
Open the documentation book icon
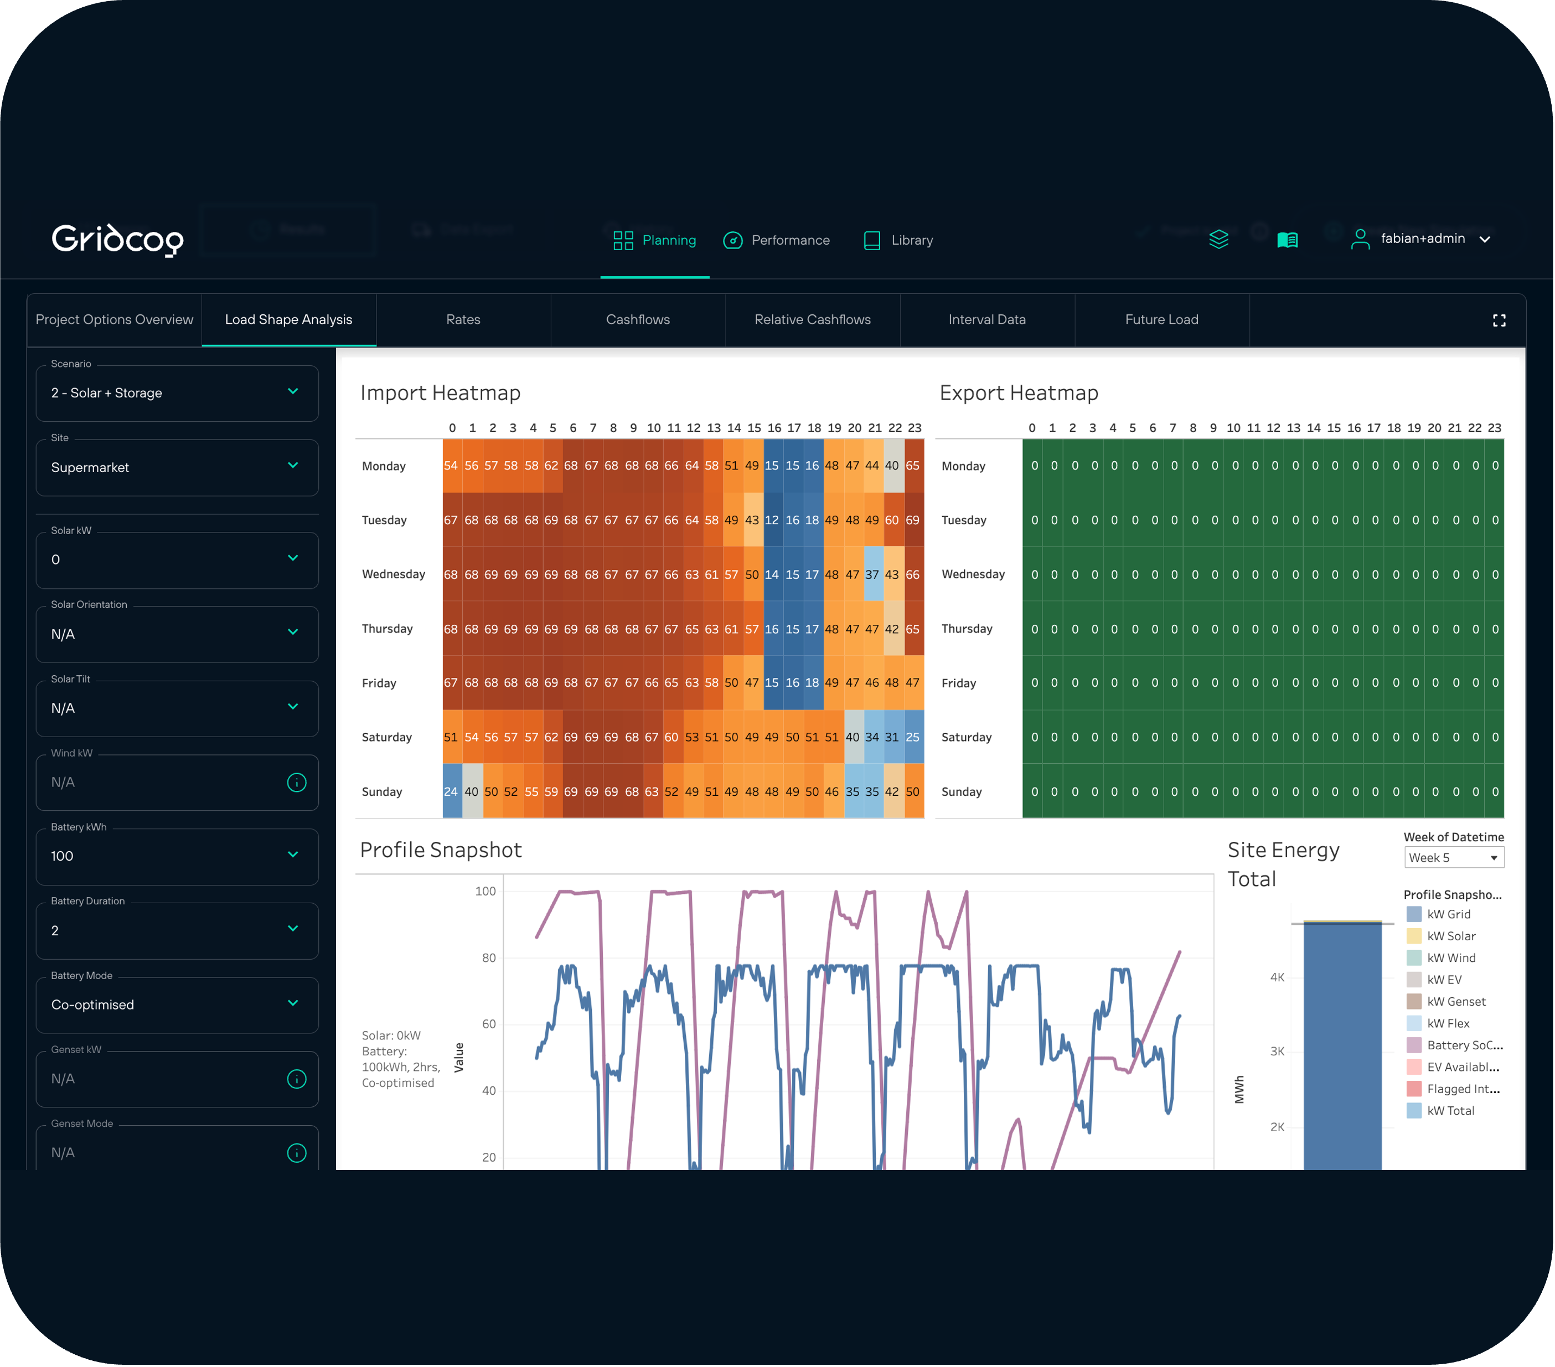(x=1287, y=240)
